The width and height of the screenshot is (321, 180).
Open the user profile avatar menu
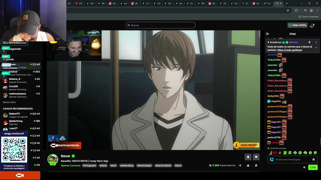click(x=312, y=25)
